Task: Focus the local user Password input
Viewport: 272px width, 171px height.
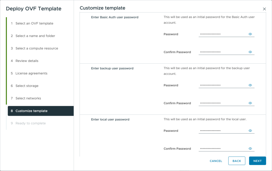Action: tap(223, 131)
